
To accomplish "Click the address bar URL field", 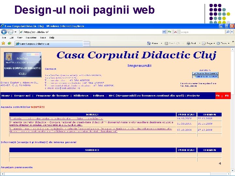I will [91, 32].
